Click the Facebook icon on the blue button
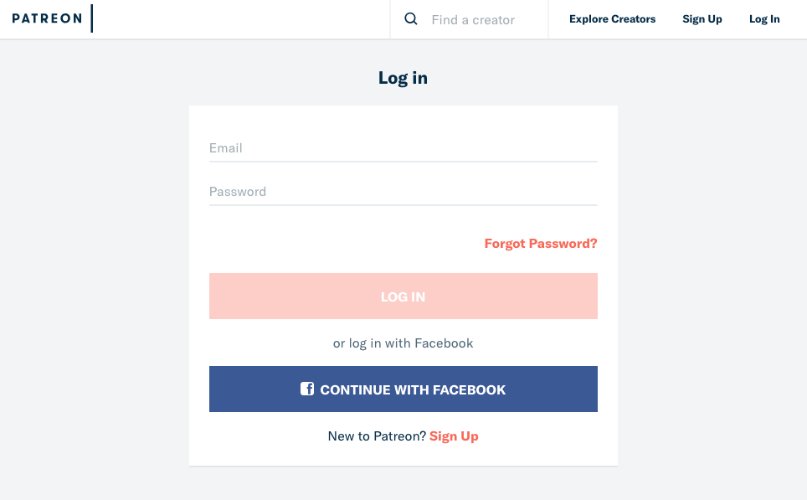807x500 pixels. point(306,389)
